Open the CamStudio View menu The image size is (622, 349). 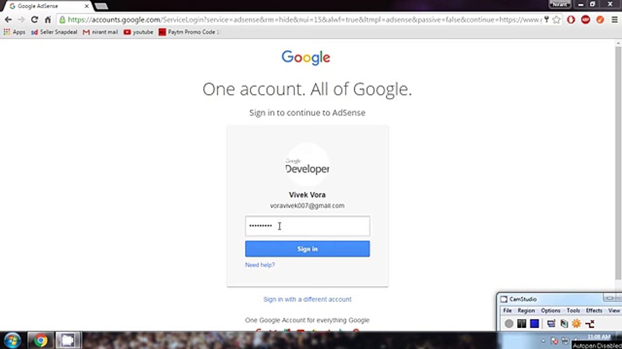click(x=614, y=310)
